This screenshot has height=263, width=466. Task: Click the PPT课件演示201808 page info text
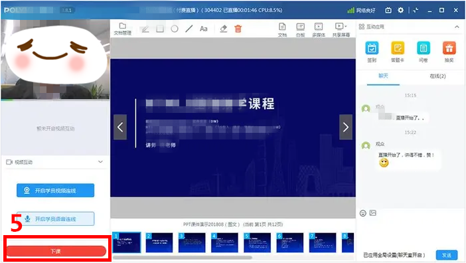click(233, 224)
